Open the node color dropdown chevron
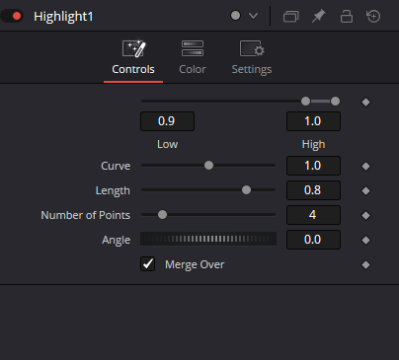This screenshot has height=360, width=399. pos(253,16)
